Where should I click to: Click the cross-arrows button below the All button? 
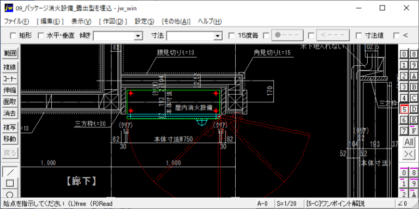(x=409, y=154)
